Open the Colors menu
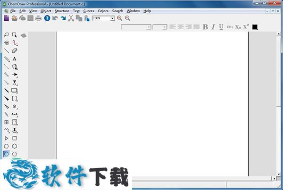 (x=103, y=11)
